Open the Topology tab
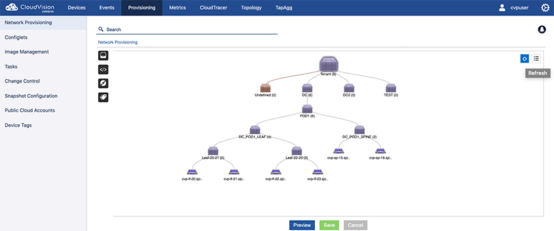 [x=251, y=8]
